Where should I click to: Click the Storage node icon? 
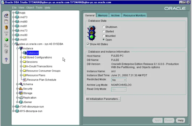click(x=21, y=93)
